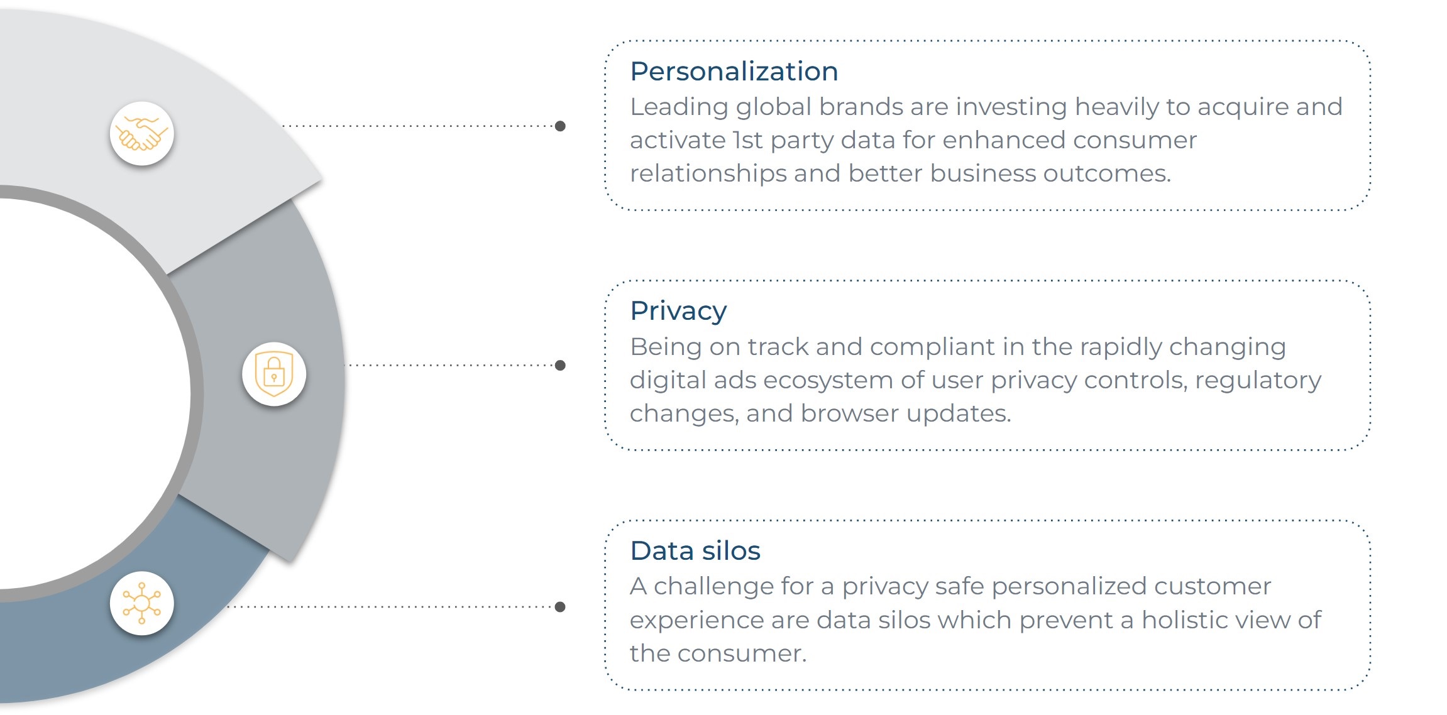Click the padlock shield Privacy icon

pyautogui.click(x=274, y=374)
